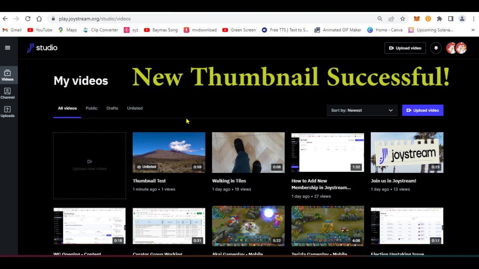Open the browser extensions puzzle menu
This screenshot has height=269, width=479.
click(439, 19)
